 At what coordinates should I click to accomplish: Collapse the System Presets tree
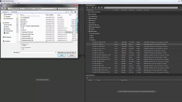[x=87, y=14]
